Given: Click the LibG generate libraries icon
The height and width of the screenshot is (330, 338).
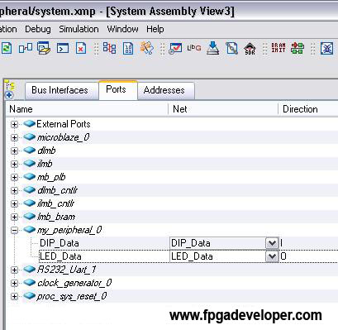Looking at the screenshot, I should 194,47.
